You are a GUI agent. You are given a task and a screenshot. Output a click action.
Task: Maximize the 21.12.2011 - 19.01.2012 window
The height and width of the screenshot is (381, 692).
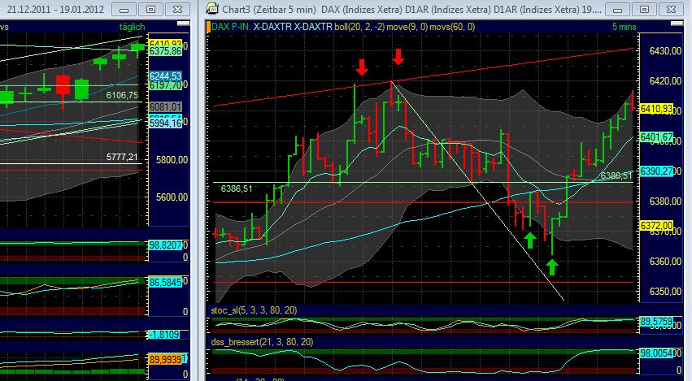pos(150,9)
